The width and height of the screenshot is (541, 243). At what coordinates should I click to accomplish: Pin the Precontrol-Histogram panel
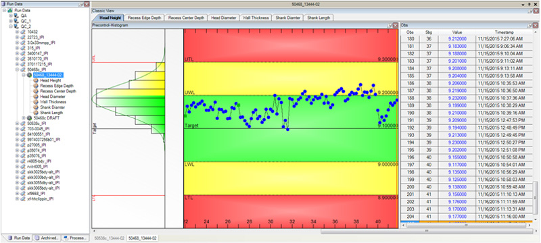(390, 26)
